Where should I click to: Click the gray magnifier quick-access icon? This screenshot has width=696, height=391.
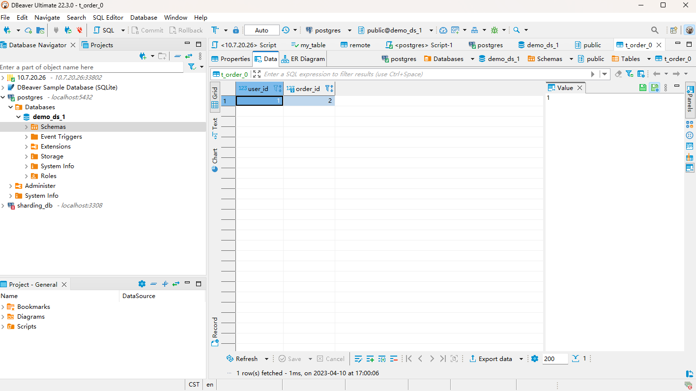click(655, 30)
